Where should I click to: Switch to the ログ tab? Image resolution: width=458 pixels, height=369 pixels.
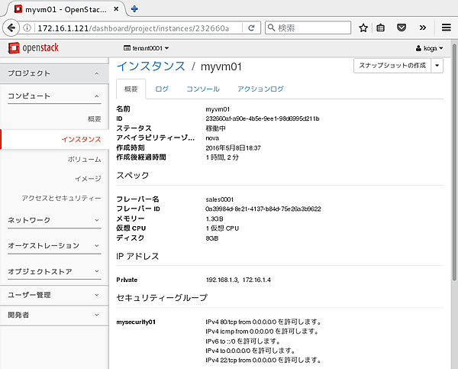point(162,89)
